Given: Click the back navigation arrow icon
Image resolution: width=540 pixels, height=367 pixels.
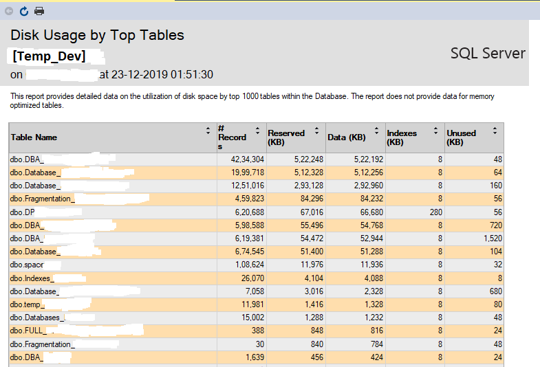Looking at the screenshot, I should point(9,11).
